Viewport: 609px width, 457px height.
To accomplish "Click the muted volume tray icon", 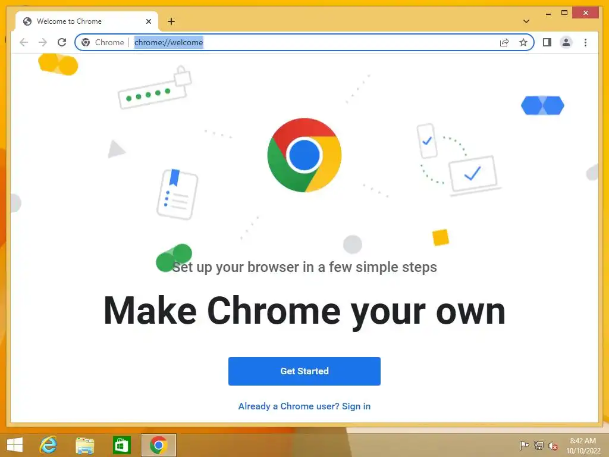I will coord(553,445).
